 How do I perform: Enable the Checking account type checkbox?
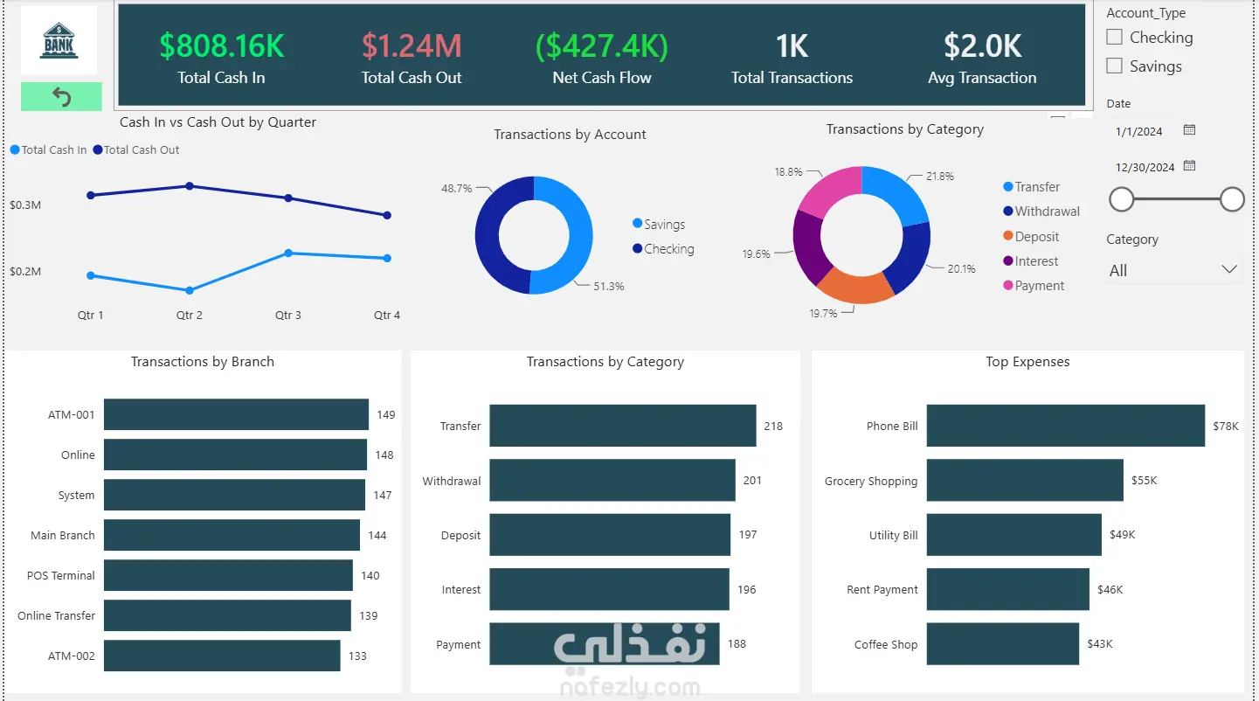1114,38
